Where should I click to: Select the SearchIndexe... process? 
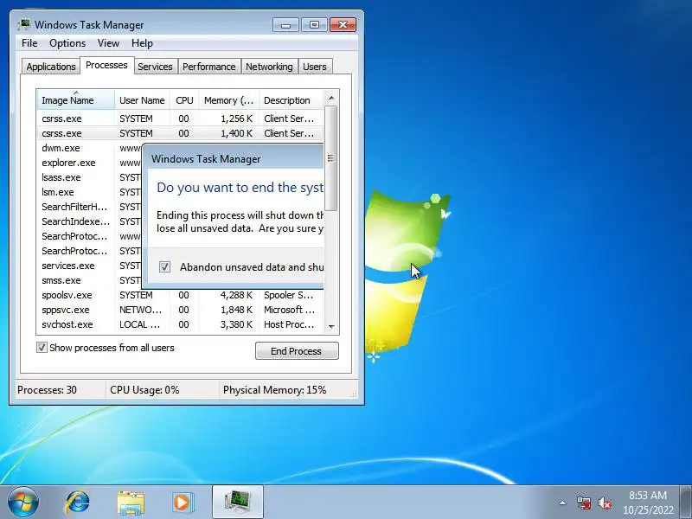tap(76, 221)
